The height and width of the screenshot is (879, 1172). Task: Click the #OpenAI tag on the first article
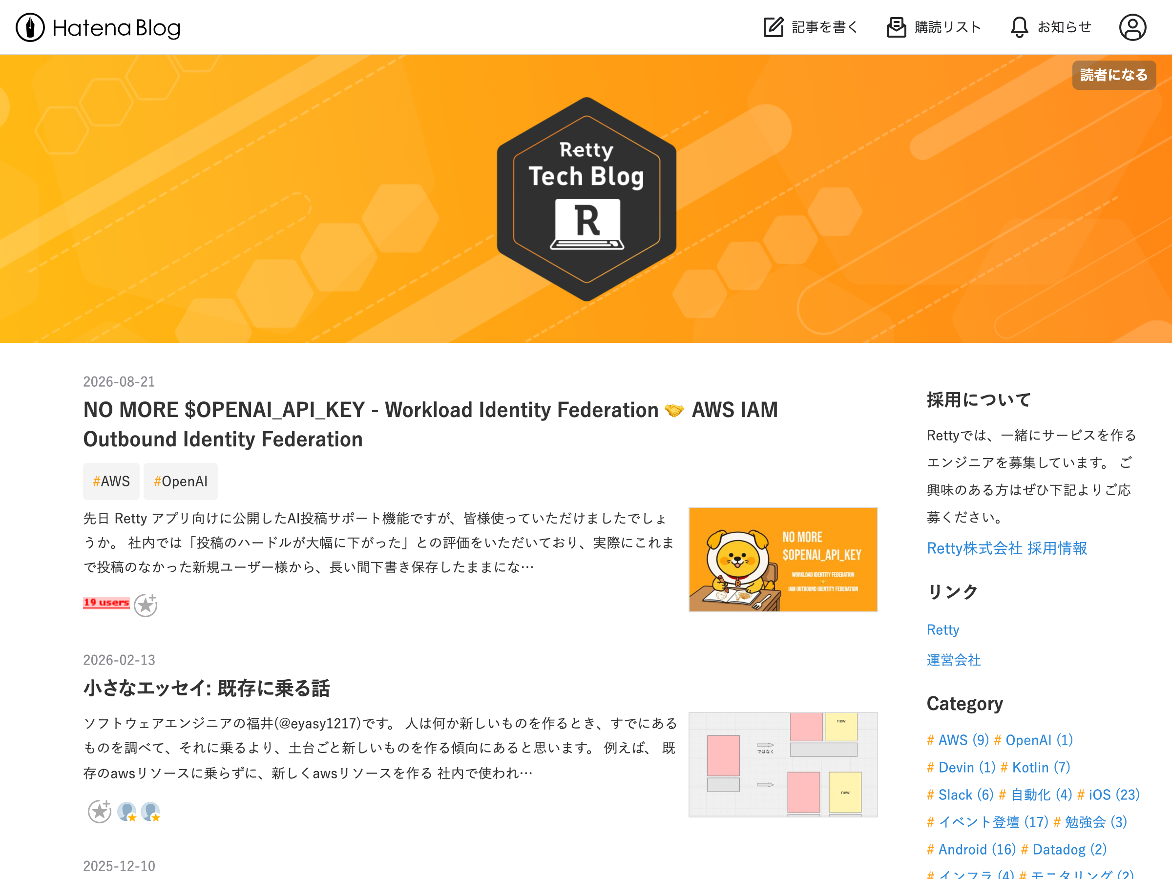(181, 481)
